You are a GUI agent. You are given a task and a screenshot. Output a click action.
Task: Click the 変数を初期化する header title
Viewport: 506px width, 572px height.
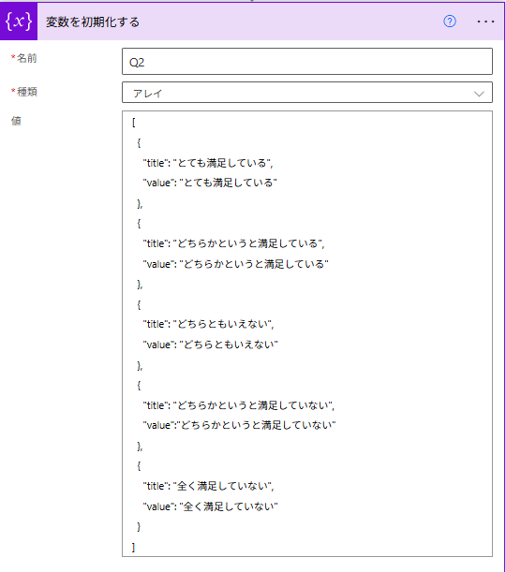click(93, 22)
